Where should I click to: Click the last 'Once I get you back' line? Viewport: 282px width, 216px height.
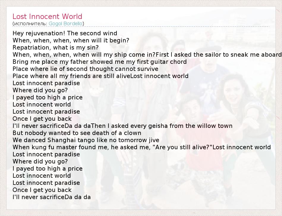click(42, 190)
